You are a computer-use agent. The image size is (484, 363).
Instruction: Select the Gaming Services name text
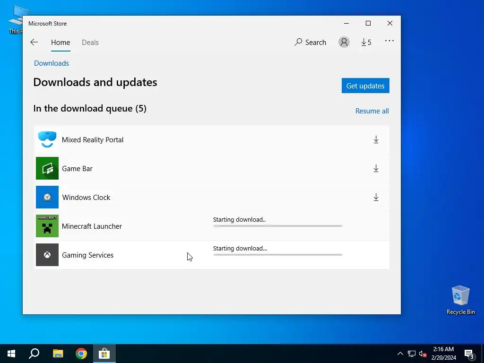87,255
